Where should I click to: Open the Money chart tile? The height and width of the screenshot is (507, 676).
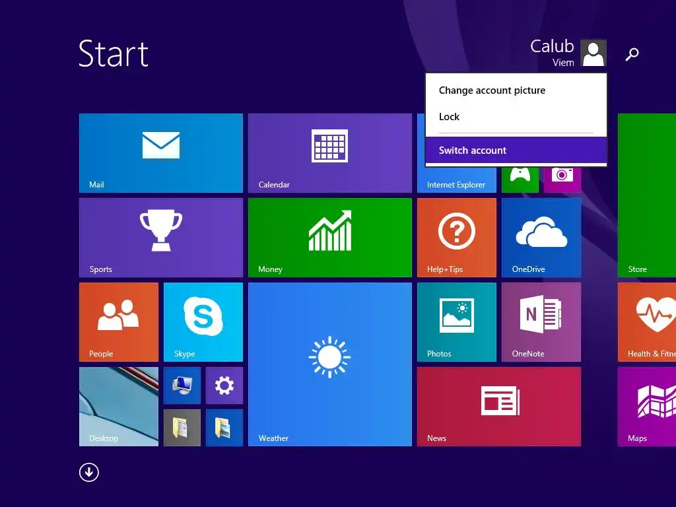coord(330,238)
